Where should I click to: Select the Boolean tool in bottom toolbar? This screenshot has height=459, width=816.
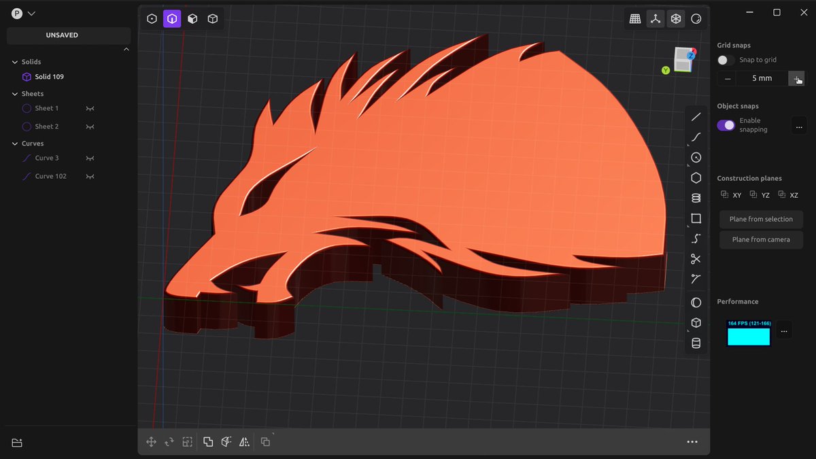pos(208,441)
